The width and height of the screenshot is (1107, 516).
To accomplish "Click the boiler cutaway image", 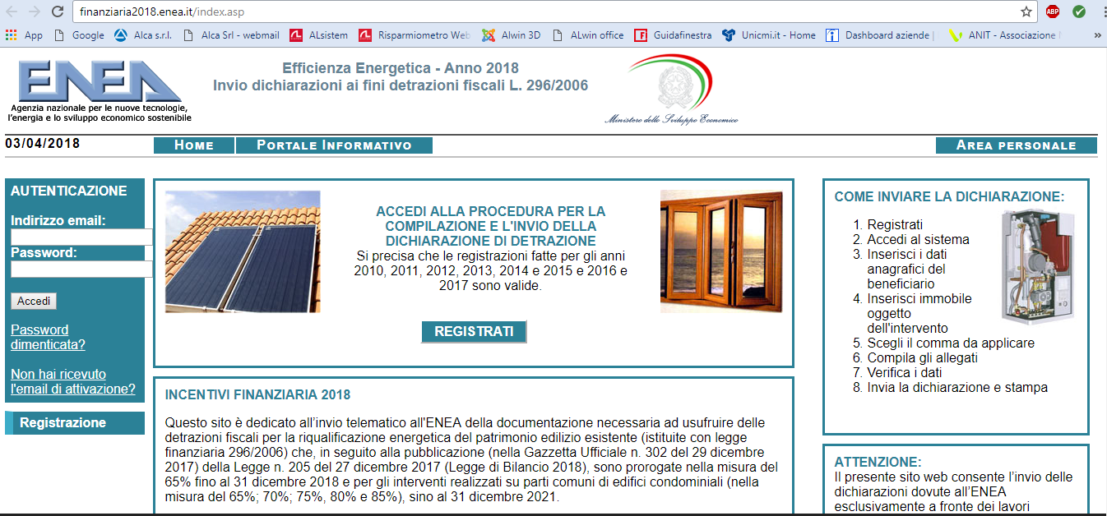I will coord(1039,266).
